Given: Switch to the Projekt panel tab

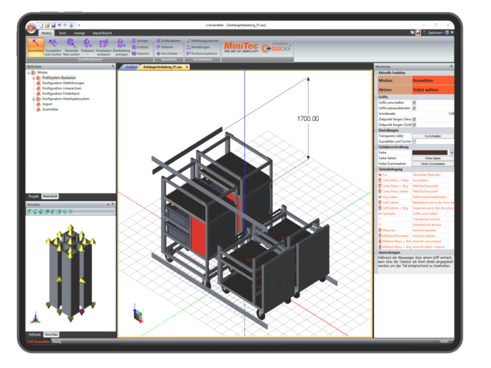Looking at the screenshot, I should [34, 196].
